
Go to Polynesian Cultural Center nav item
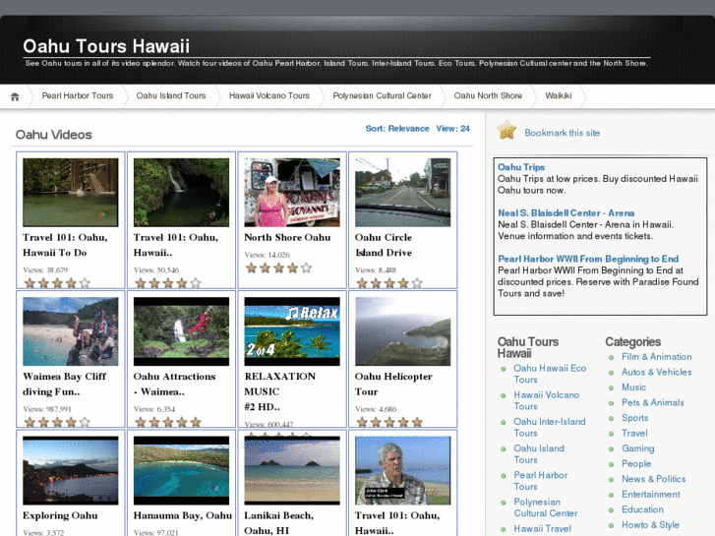383,95
